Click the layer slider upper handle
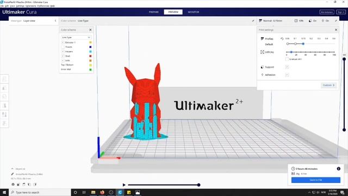Viewport: 348px width, 196px height. coord(344,59)
